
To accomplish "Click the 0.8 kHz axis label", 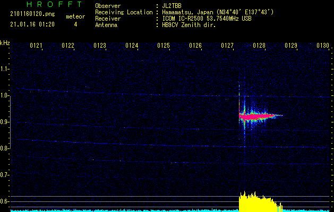I will click(4, 148).
